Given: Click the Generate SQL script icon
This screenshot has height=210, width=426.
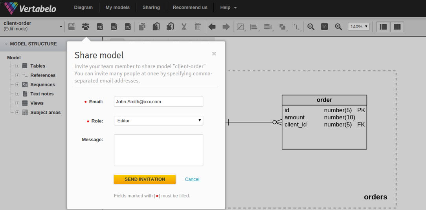Looking at the screenshot, I should [114, 27].
